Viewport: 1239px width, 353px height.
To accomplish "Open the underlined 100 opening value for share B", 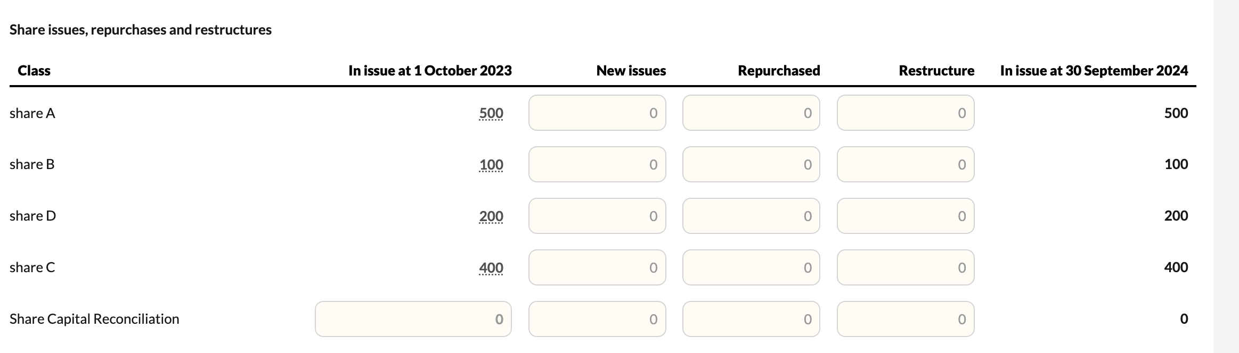I will coord(491,165).
